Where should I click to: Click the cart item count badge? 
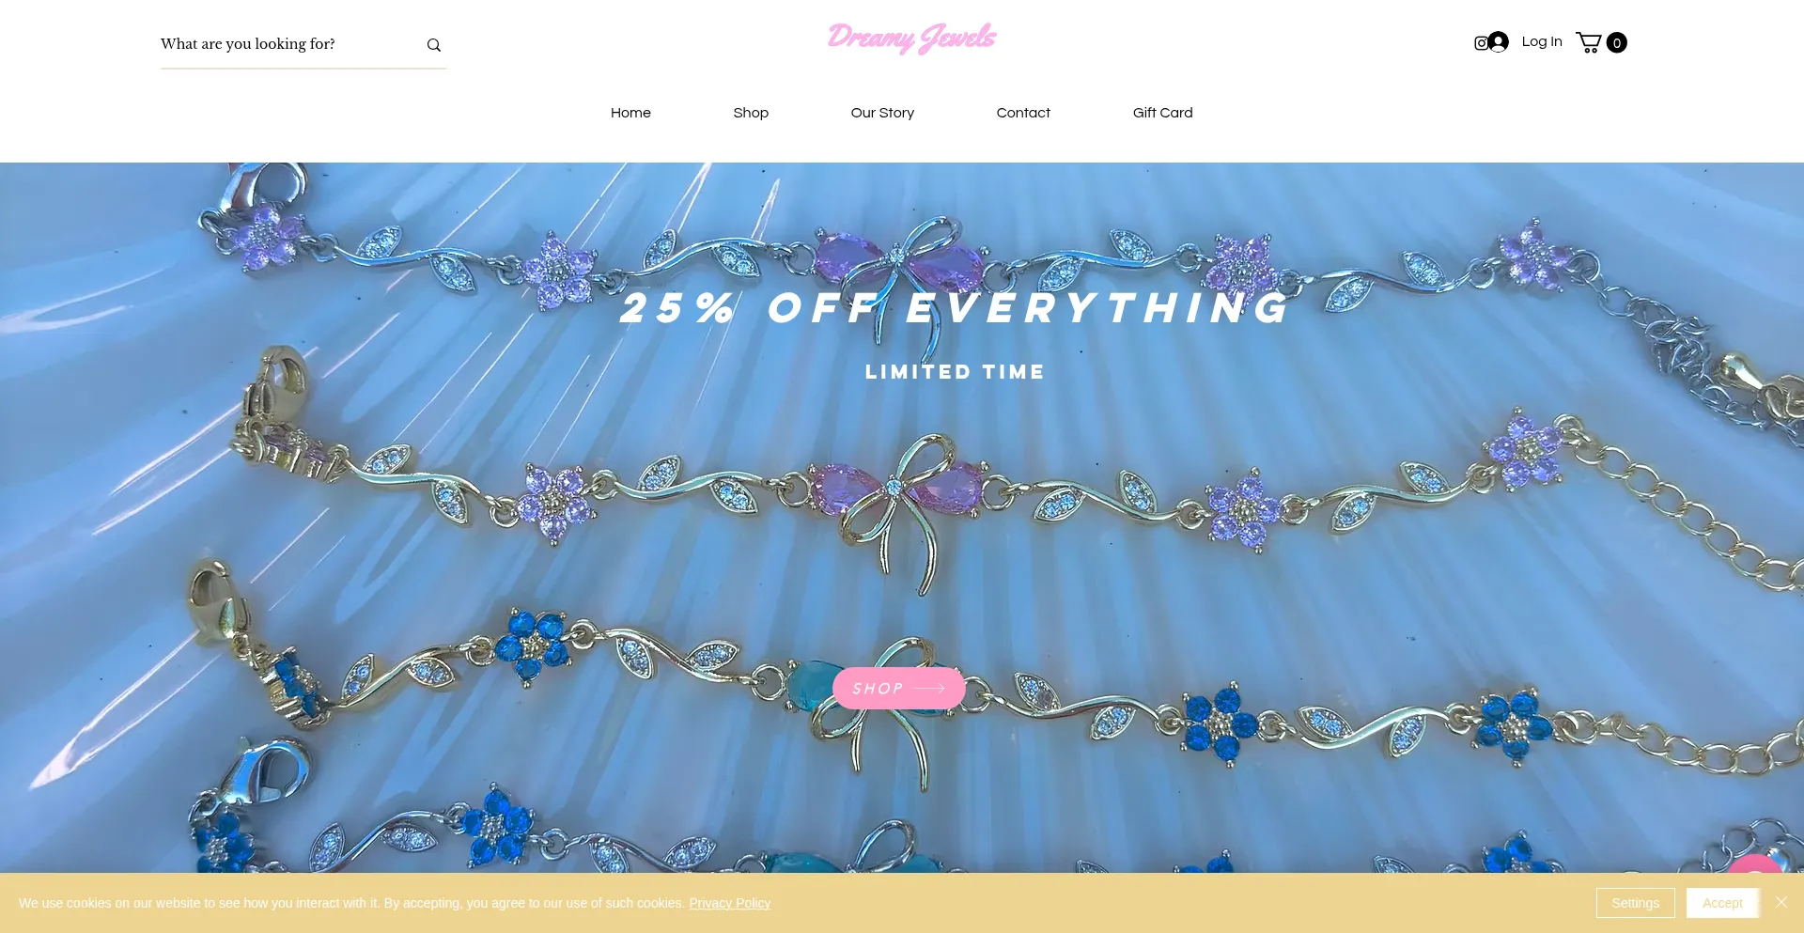pyautogui.click(x=1617, y=43)
